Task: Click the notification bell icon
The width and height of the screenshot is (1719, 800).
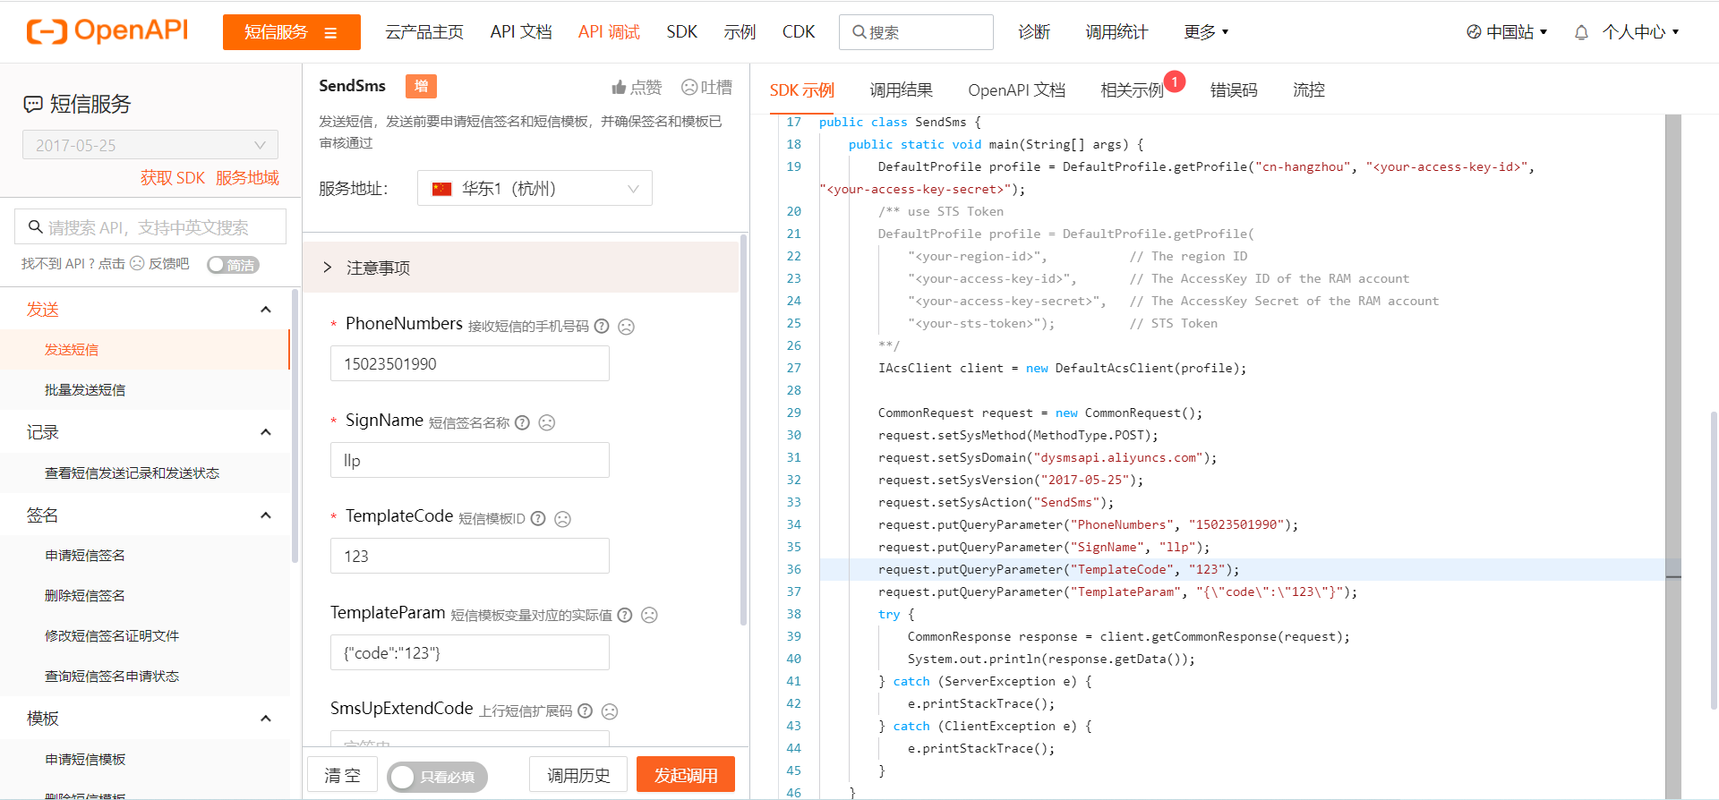Action: click(1581, 32)
